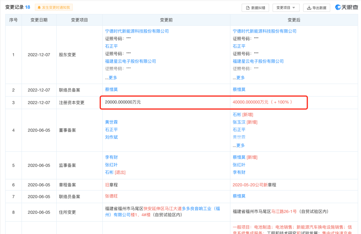
Task: Click the bell icon for change notifications
Action: coord(39,7)
